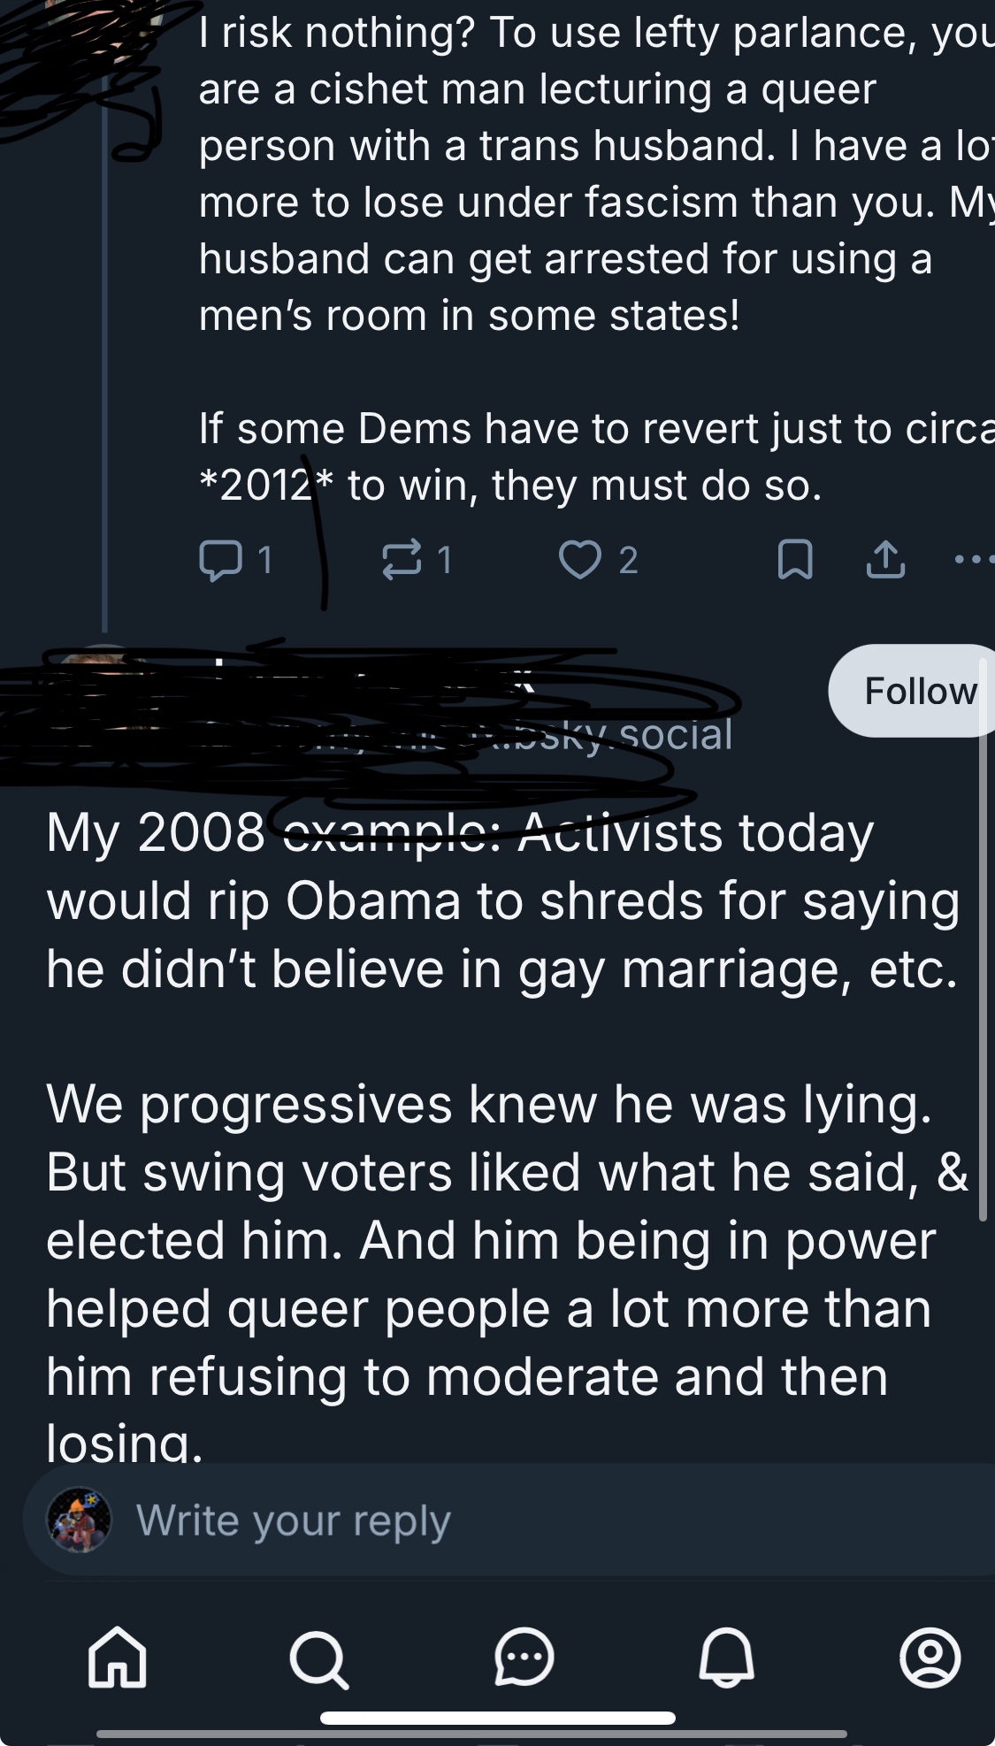Tap your avatar beside the reply box
This screenshot has width=995, height=1746.
pyautogui.click(x=80, y=1520)
